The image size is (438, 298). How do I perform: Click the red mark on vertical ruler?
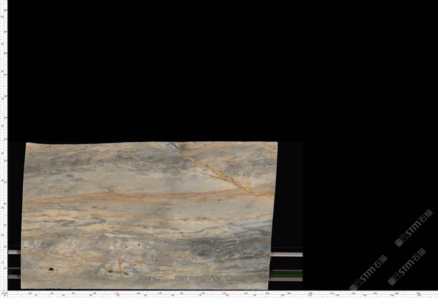tap(5, 75)
